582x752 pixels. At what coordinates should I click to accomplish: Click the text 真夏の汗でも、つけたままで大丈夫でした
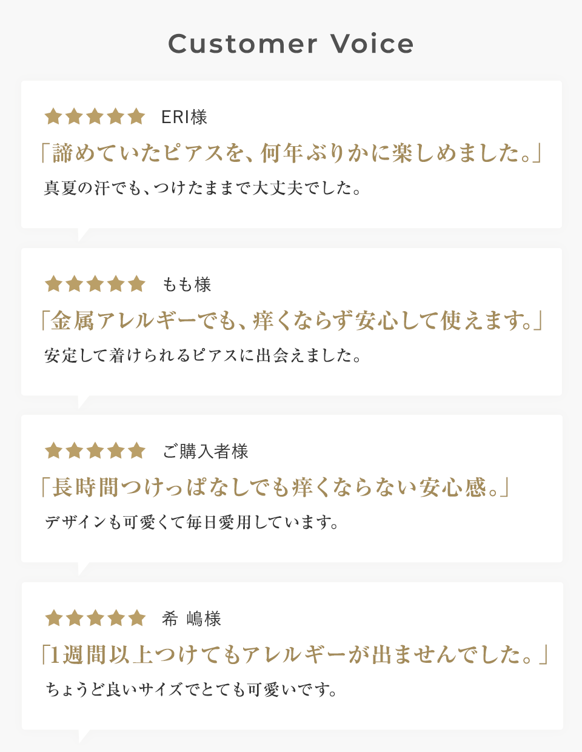click(x=203, y=188)
